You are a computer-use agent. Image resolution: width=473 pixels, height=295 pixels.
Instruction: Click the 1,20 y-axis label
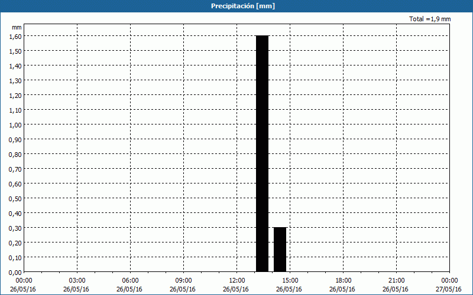tap(15, 95)
